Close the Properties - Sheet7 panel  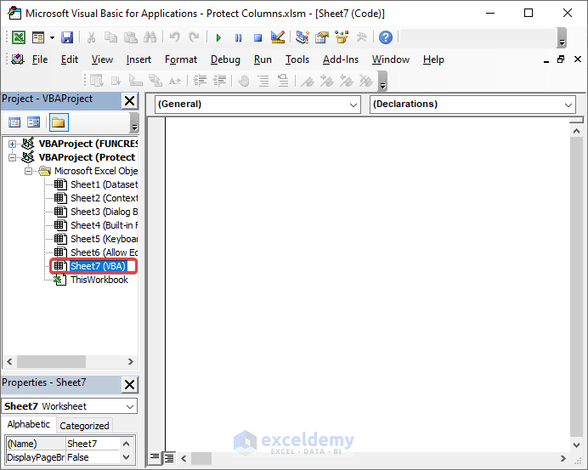tap(129, 384)
